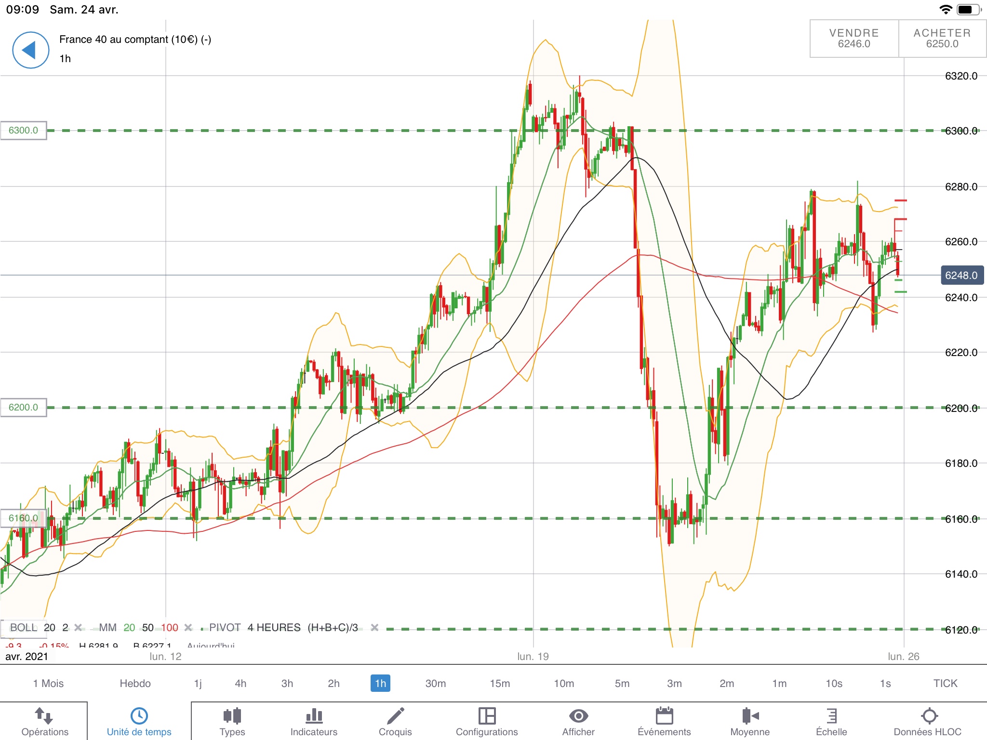Select the Croquis pencil tool
The height and width of the screenshot is (740, 987).
tap(395, 716)
